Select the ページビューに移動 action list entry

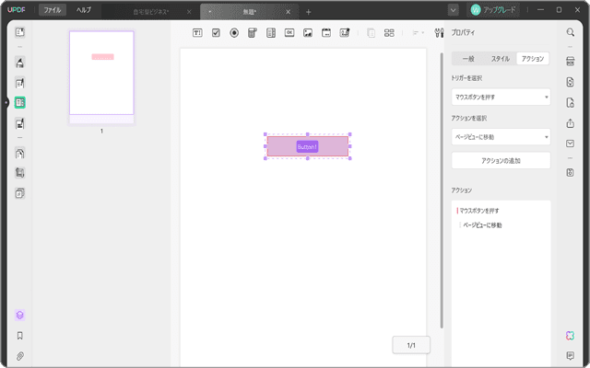(481, 224)
